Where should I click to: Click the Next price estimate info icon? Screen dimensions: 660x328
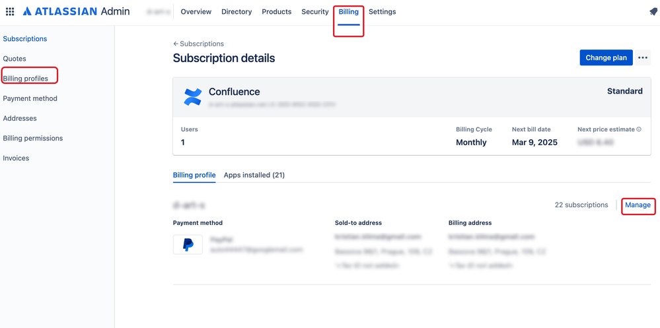click(x=639, y=129)
